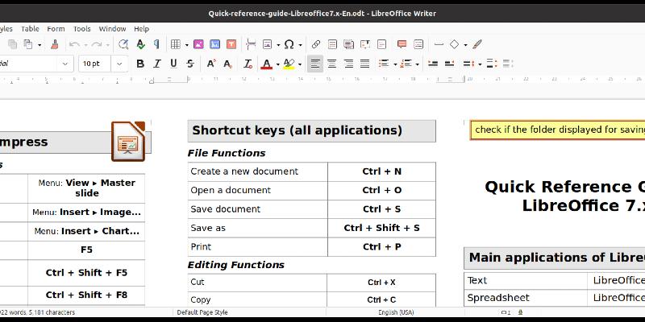This screenshot has width=645, height=322.
Task: Click English (USA) language in status bar
Action: pos(396,312)
